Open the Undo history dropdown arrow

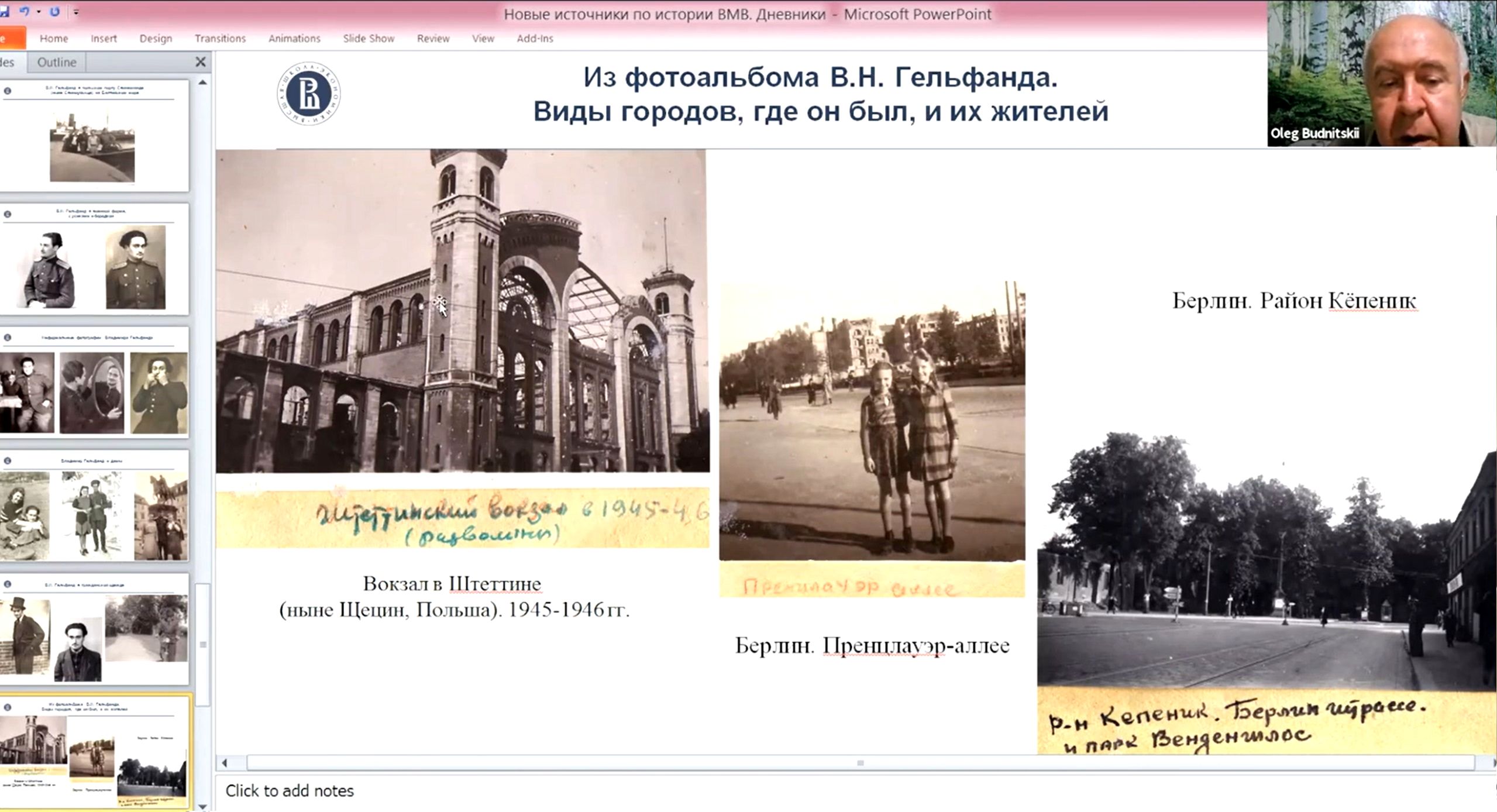tap(39, 12)
